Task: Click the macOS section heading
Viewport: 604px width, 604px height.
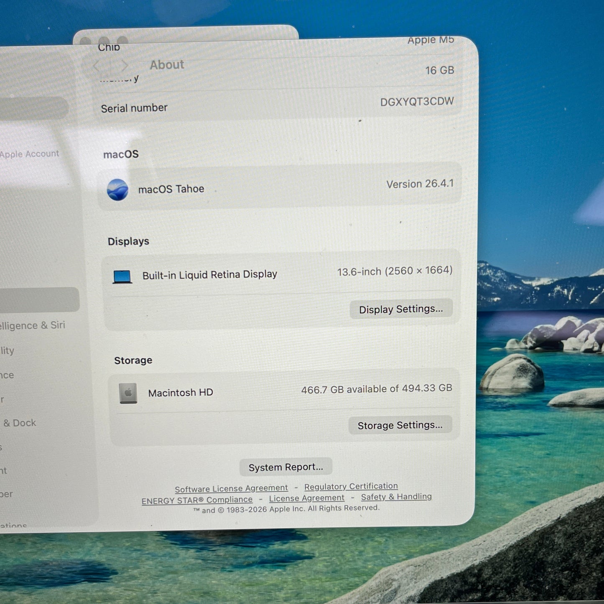Action: (121, 154)
